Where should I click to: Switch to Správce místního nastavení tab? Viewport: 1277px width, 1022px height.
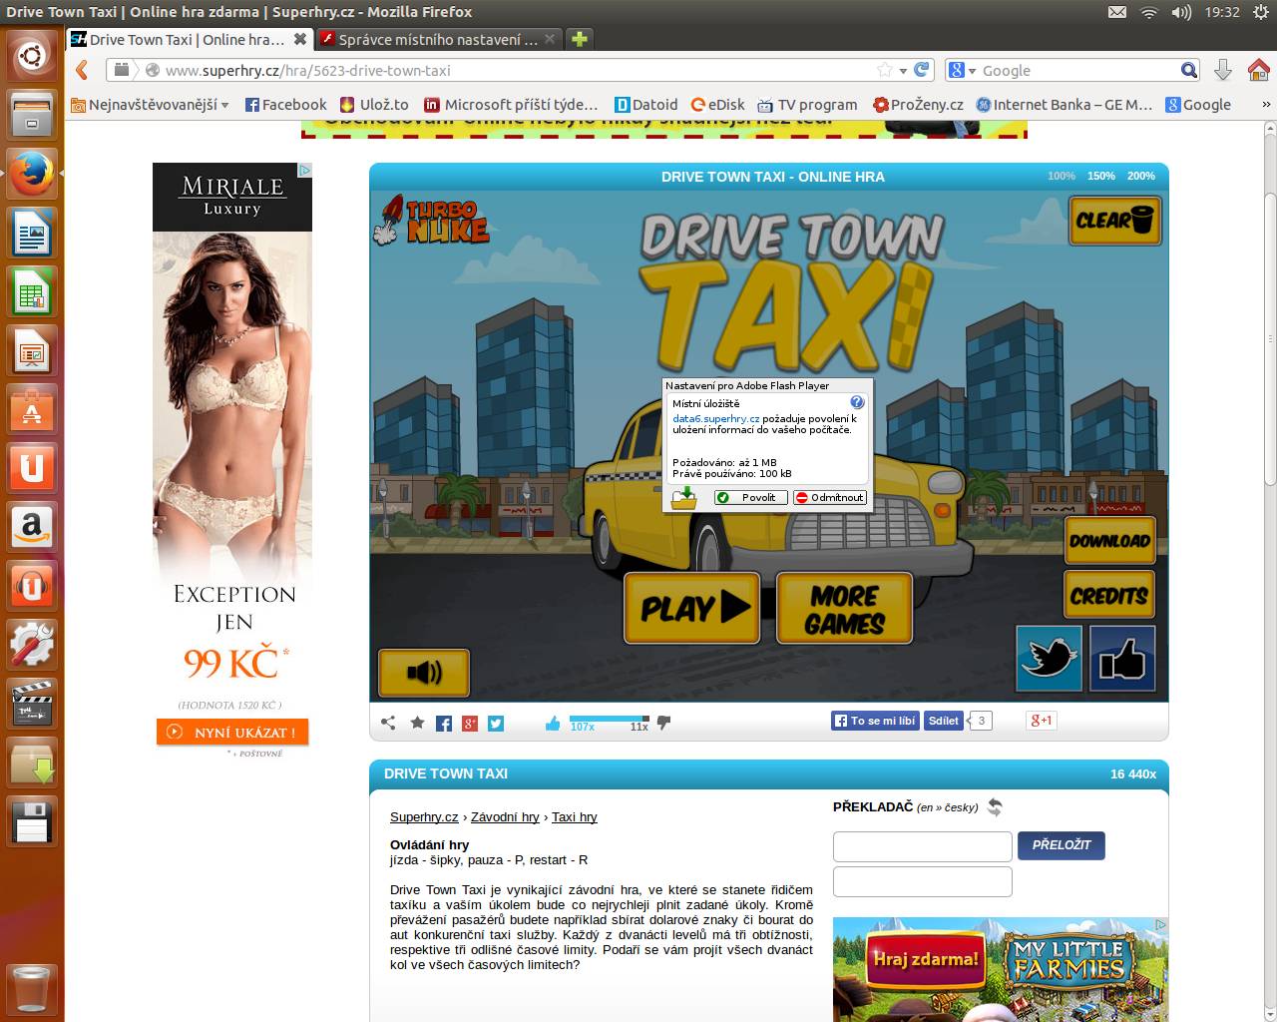point(438,39)
